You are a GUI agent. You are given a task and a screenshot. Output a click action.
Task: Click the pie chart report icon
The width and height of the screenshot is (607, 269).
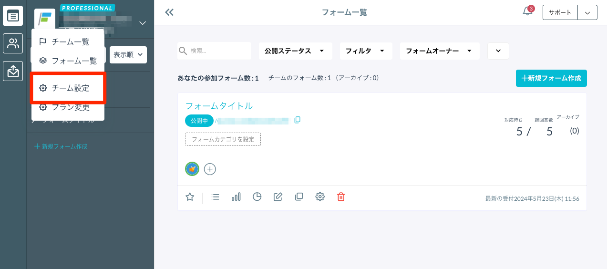pos(257,197)
